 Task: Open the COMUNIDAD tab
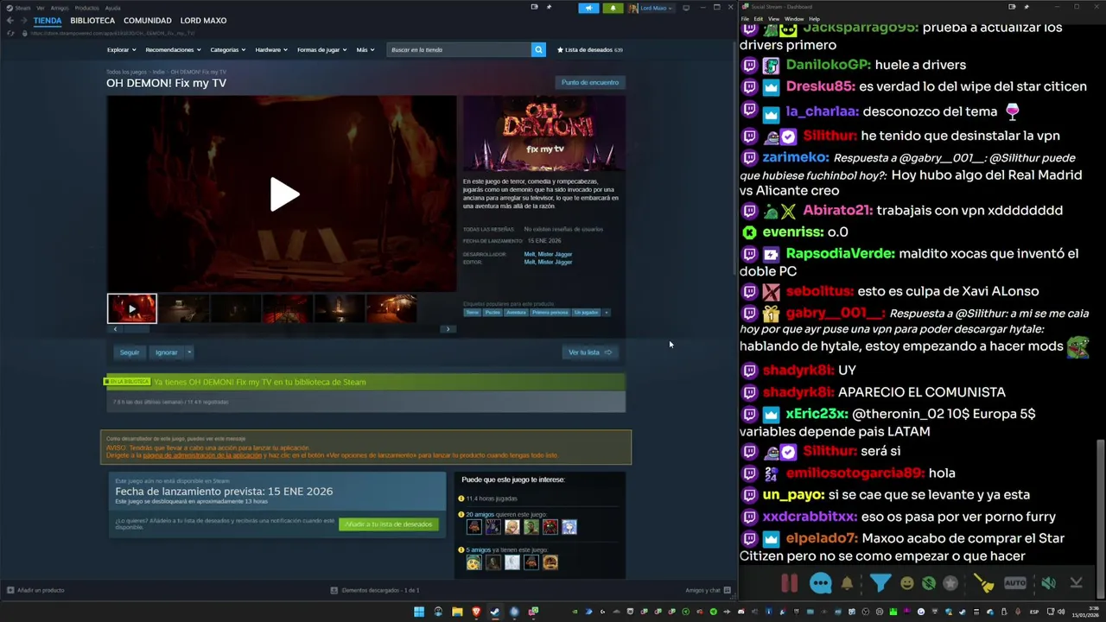(x=148, y=21)
